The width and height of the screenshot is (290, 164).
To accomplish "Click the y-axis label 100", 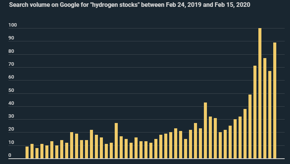I will pyautogui.click(x=12, y=25).
